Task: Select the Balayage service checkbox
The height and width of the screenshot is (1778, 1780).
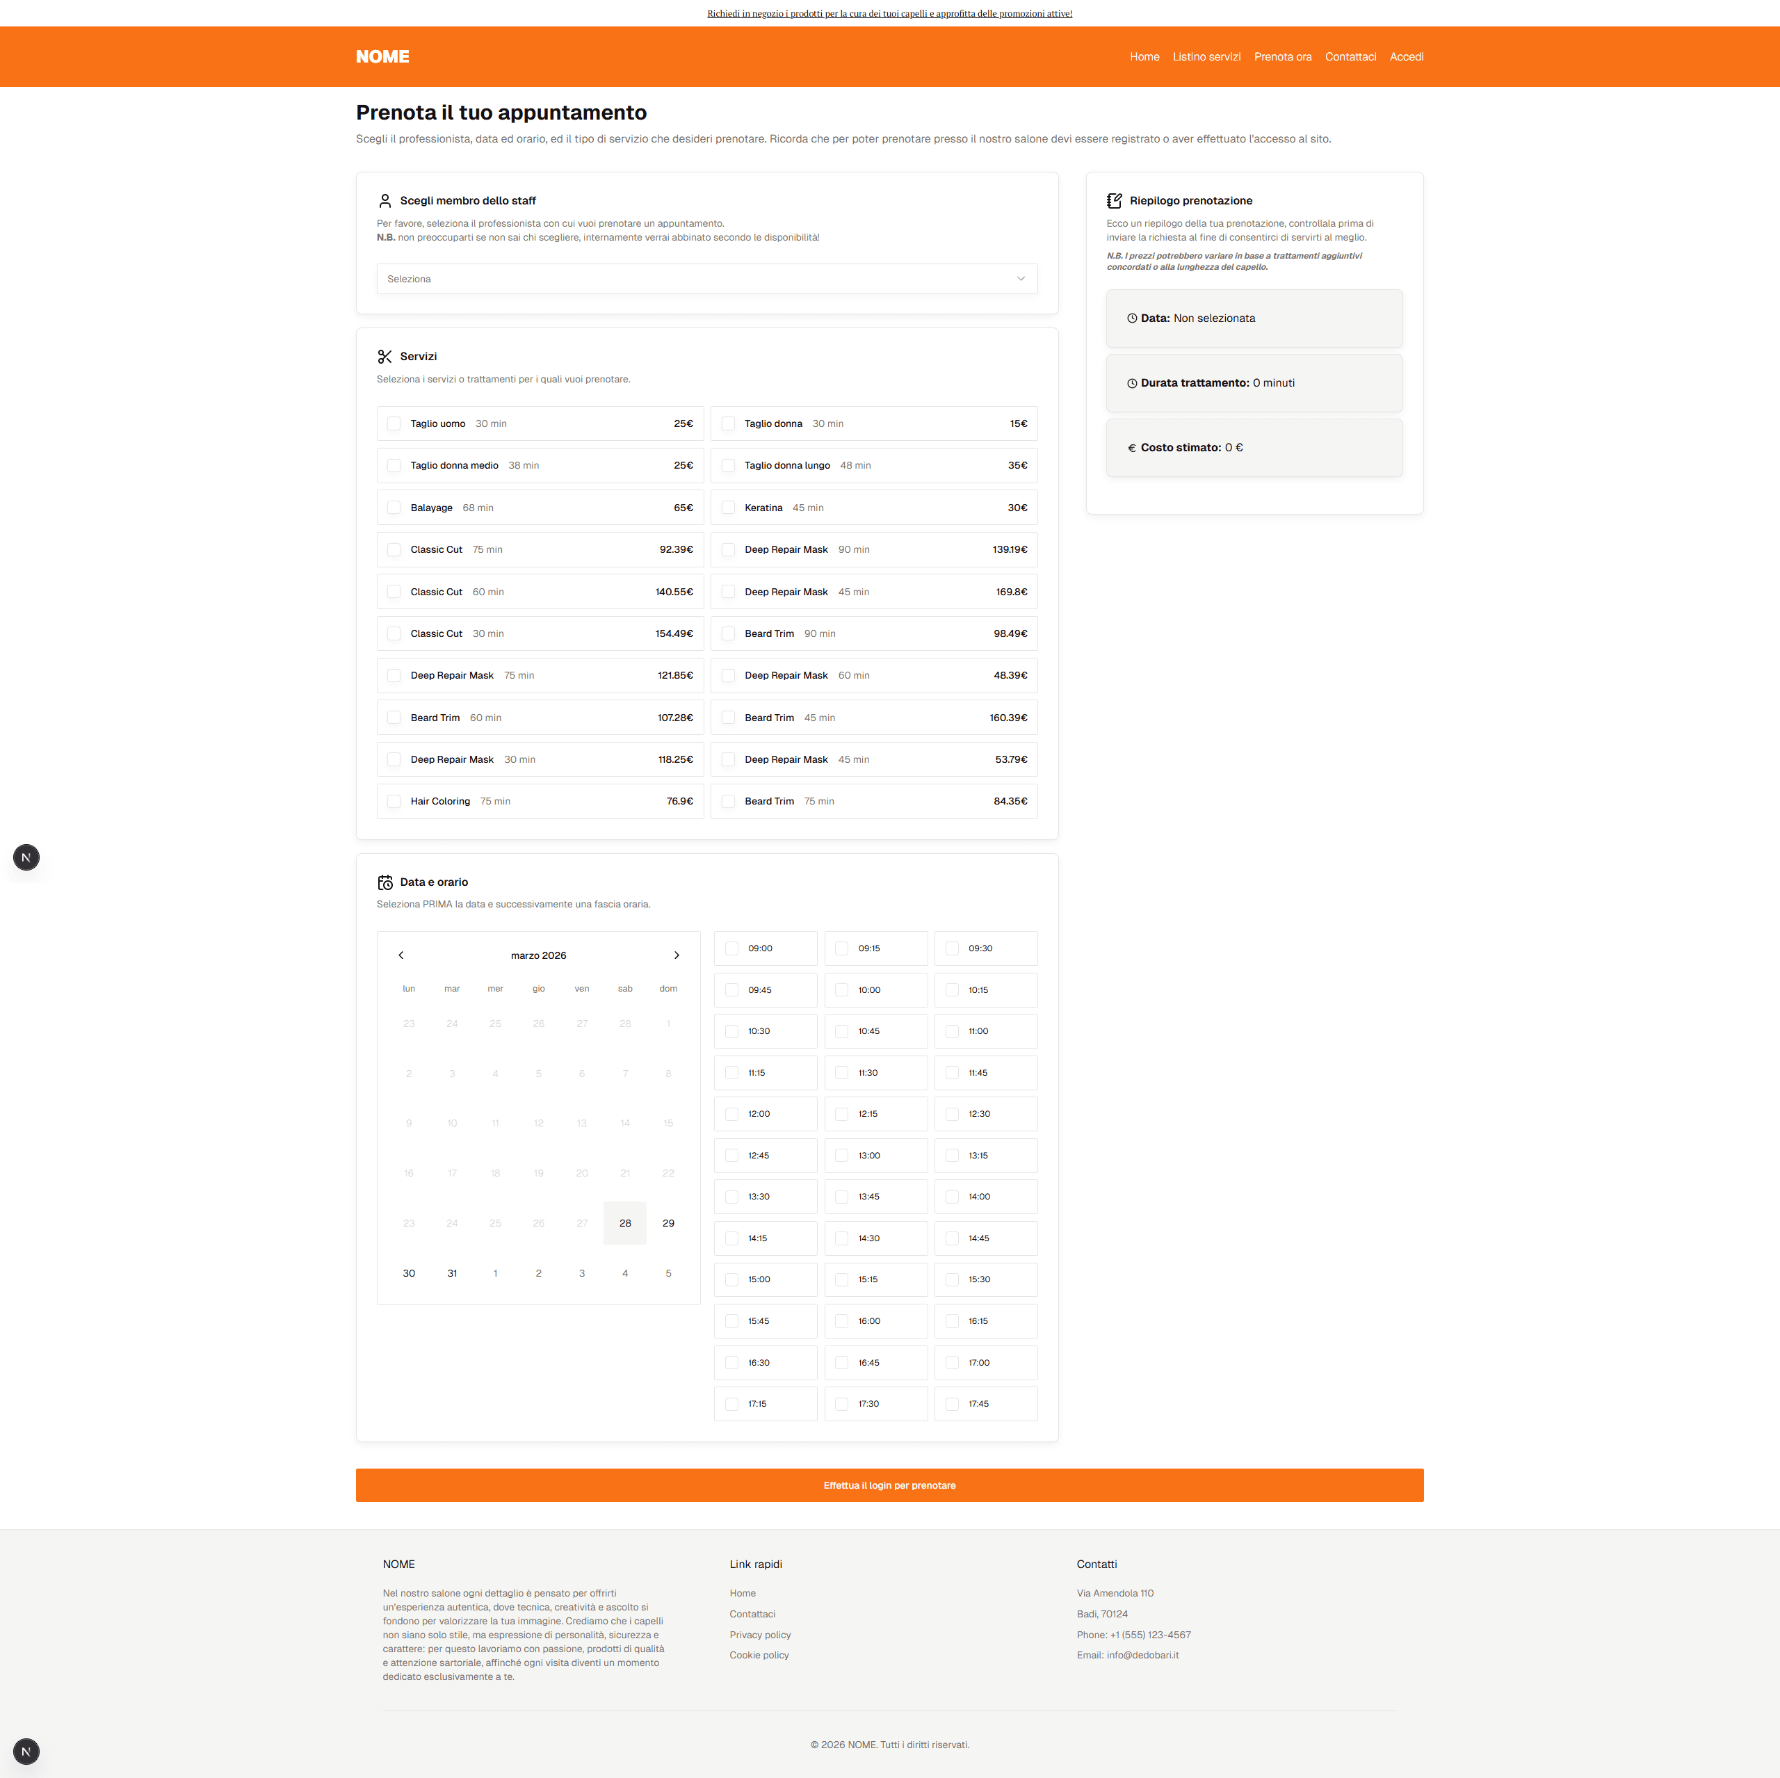Action: click(394, 508)
